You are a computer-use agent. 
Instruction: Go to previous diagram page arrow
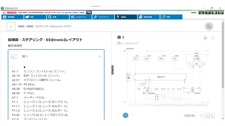[x=118, y=115]
